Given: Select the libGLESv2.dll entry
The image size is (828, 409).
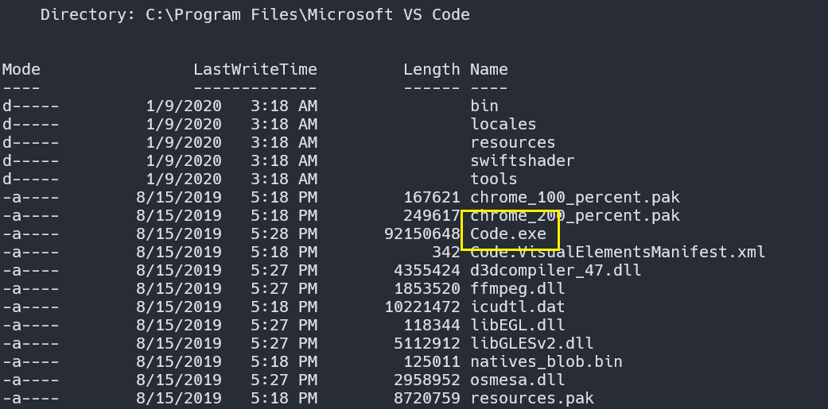Looking at the screenshot, I should click(532, 344).
